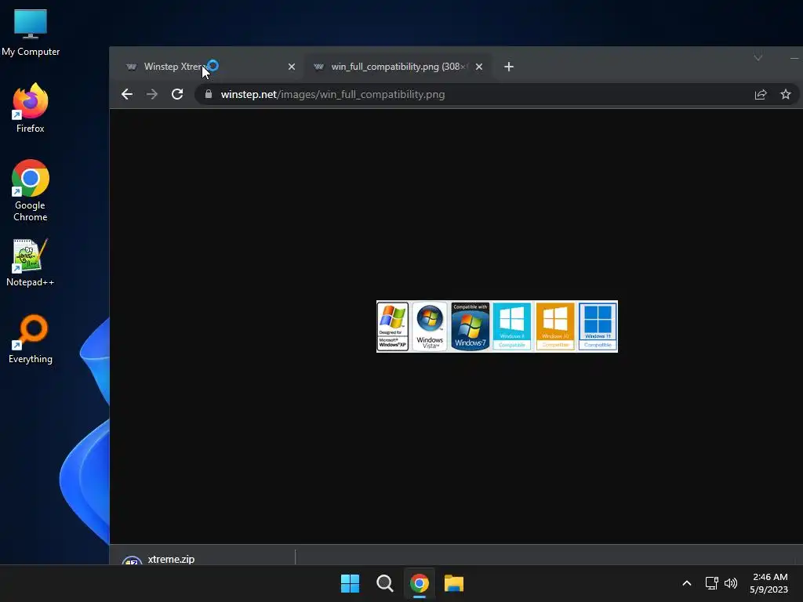Open a new tab with the plus button
803x602 pixels.
[508, 67]
